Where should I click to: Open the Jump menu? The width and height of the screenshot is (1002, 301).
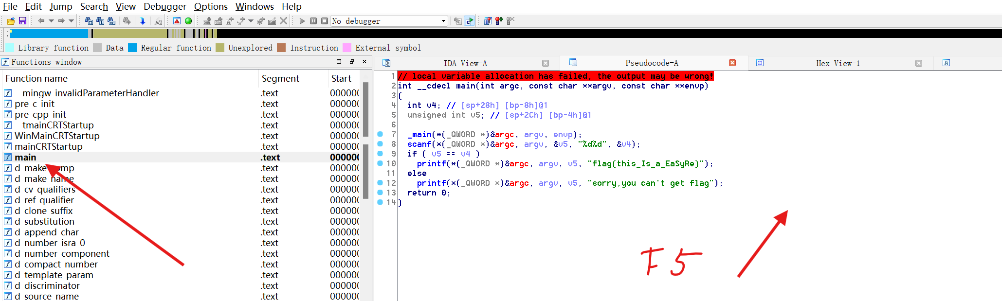click(x=61, y=6)
